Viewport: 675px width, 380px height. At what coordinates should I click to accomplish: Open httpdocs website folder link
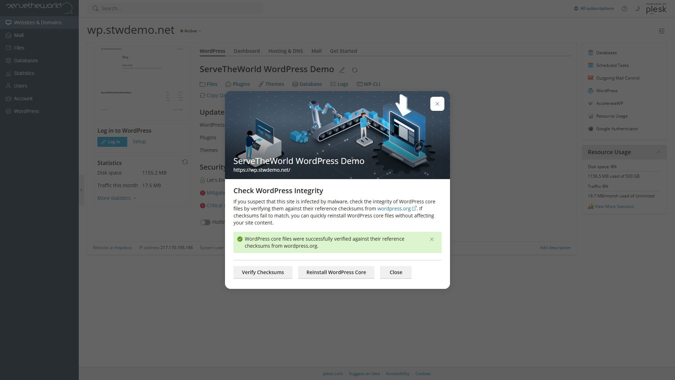[x=123, y=248]
